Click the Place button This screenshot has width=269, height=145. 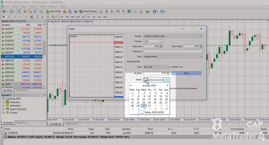pos(186,73)
